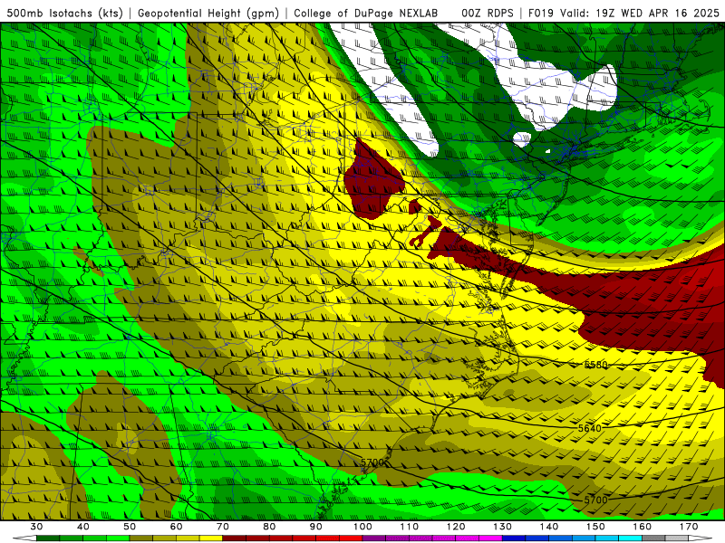The width and height of the screenshot is (725, 543).
Task: Click the 'F019 Valid: 19Z WED APR 16 2025' text
Action: tap(623, 13)
